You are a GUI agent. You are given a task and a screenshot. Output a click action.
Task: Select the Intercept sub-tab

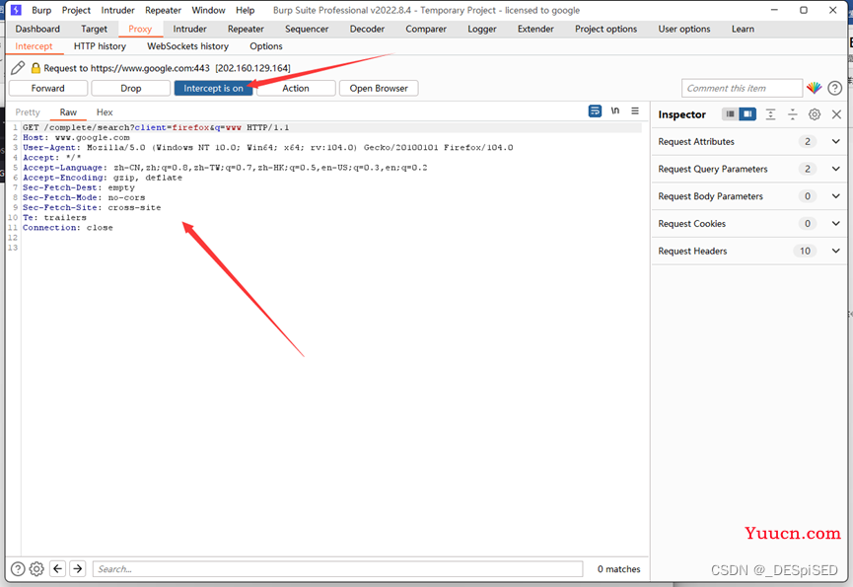click(34, 46)
